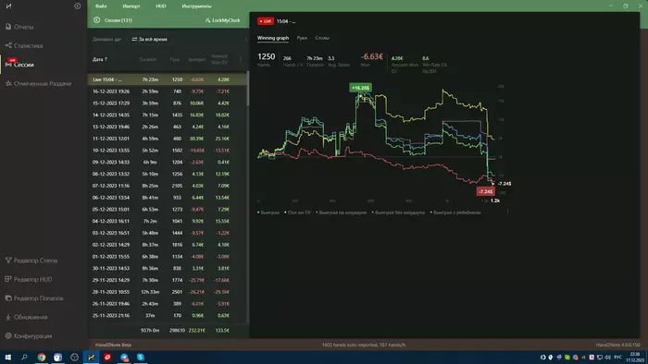Open Редактор HUD icon

pos(8,279)
